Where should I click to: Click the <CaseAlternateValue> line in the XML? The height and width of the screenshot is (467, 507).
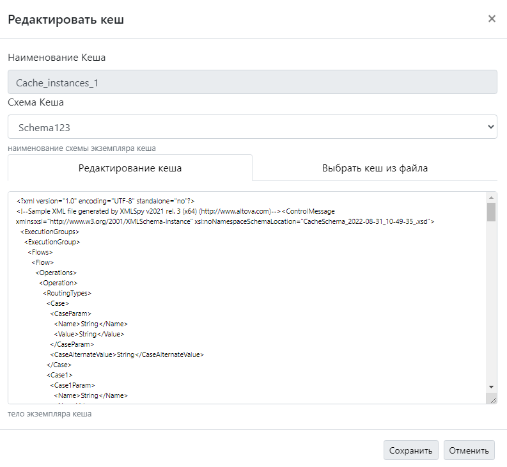point(131,354)
